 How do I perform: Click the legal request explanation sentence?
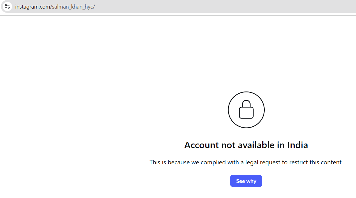[246, 162]
